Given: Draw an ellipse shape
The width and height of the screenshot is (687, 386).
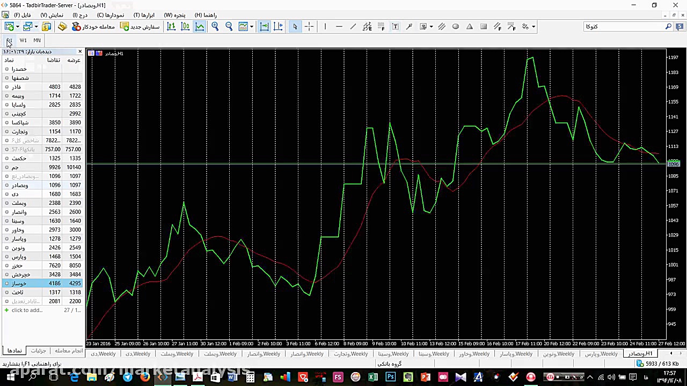Looking at the screenshot, I should point(456,26).
